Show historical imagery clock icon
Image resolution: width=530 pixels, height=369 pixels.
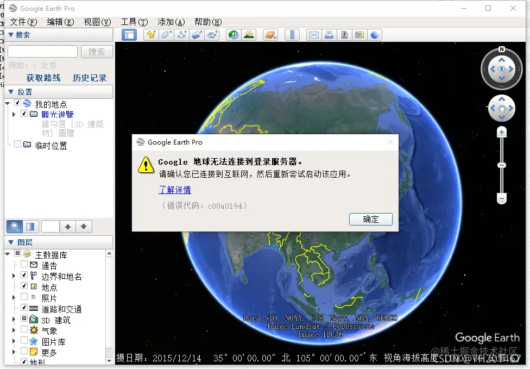234,35
